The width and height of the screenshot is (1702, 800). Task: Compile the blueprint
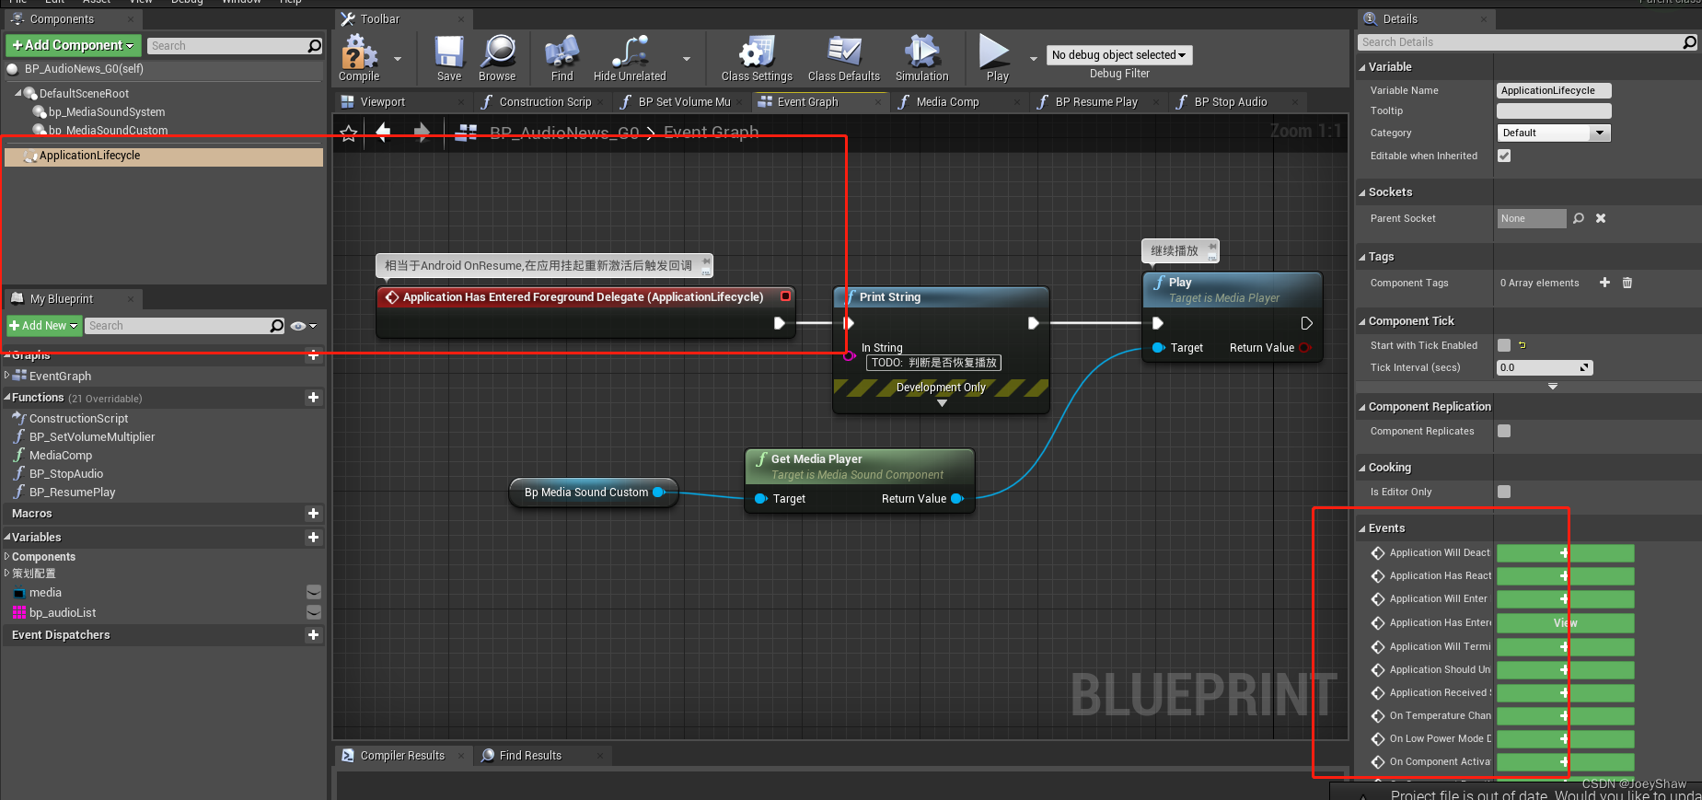(x=359, y=59)
